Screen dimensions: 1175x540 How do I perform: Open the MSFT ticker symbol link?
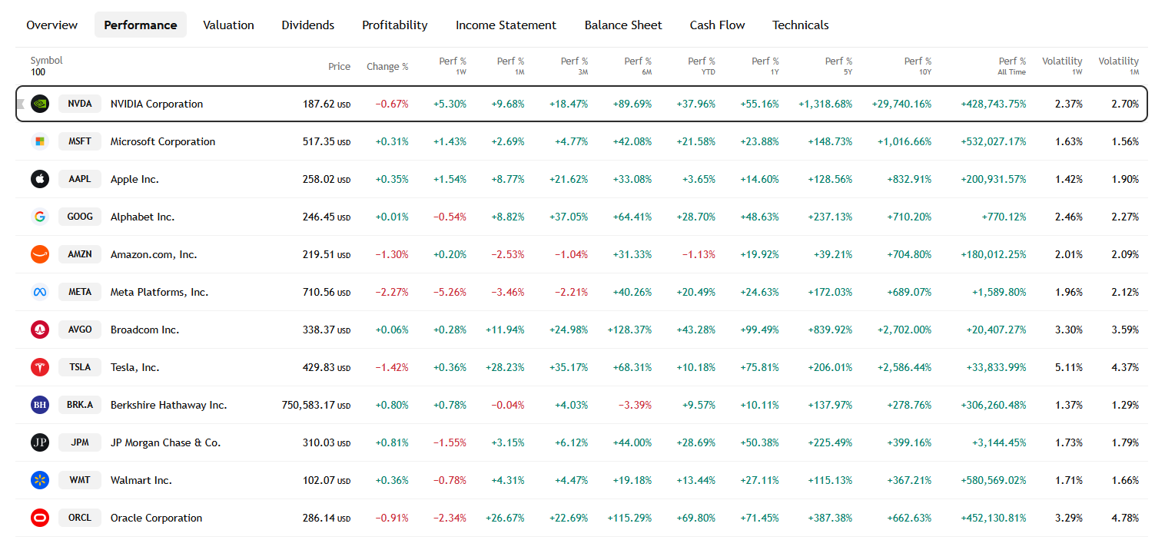coord(79,141)
